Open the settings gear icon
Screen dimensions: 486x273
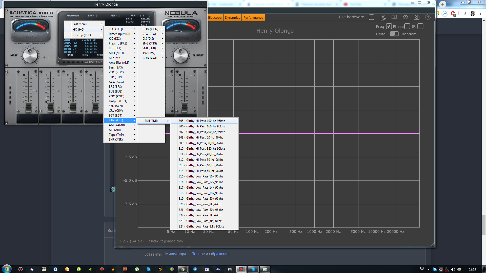(x=428, y=17)
